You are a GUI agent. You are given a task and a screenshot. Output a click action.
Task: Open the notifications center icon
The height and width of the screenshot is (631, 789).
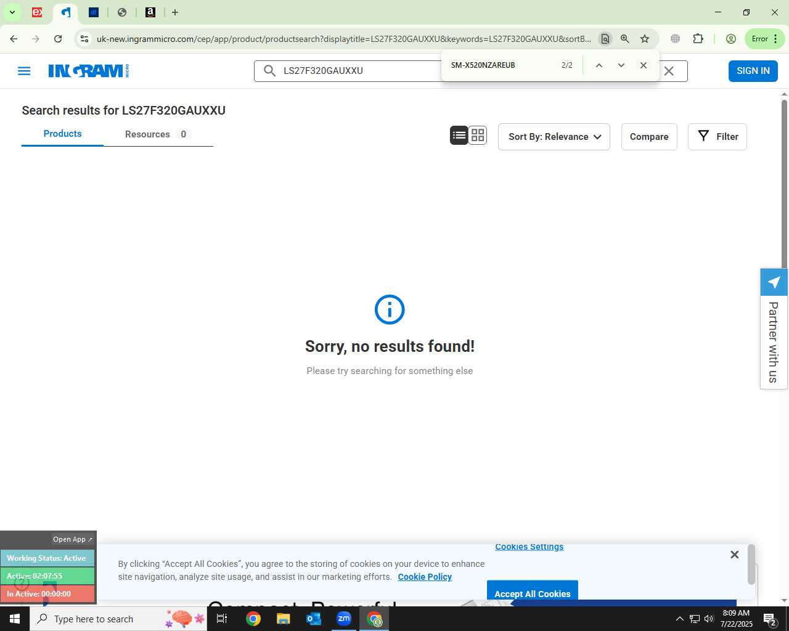[x=769, y=619]
